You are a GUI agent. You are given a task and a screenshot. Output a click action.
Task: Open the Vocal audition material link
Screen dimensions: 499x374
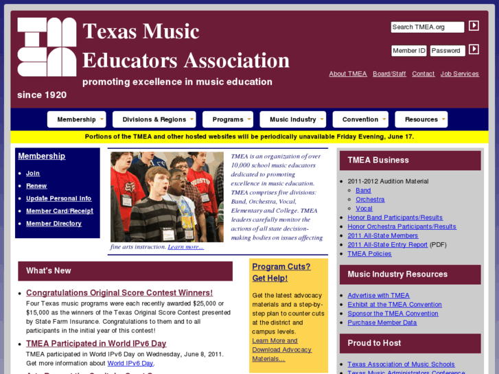pyautogui.click(x=364, y=209)
